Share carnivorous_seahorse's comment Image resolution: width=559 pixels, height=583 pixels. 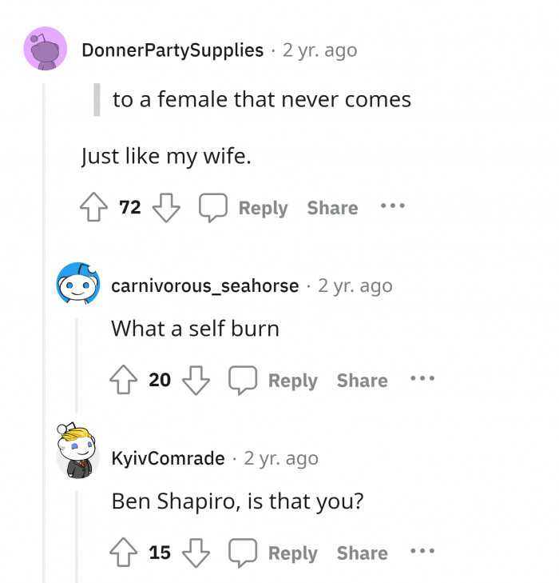click(362, 381)
